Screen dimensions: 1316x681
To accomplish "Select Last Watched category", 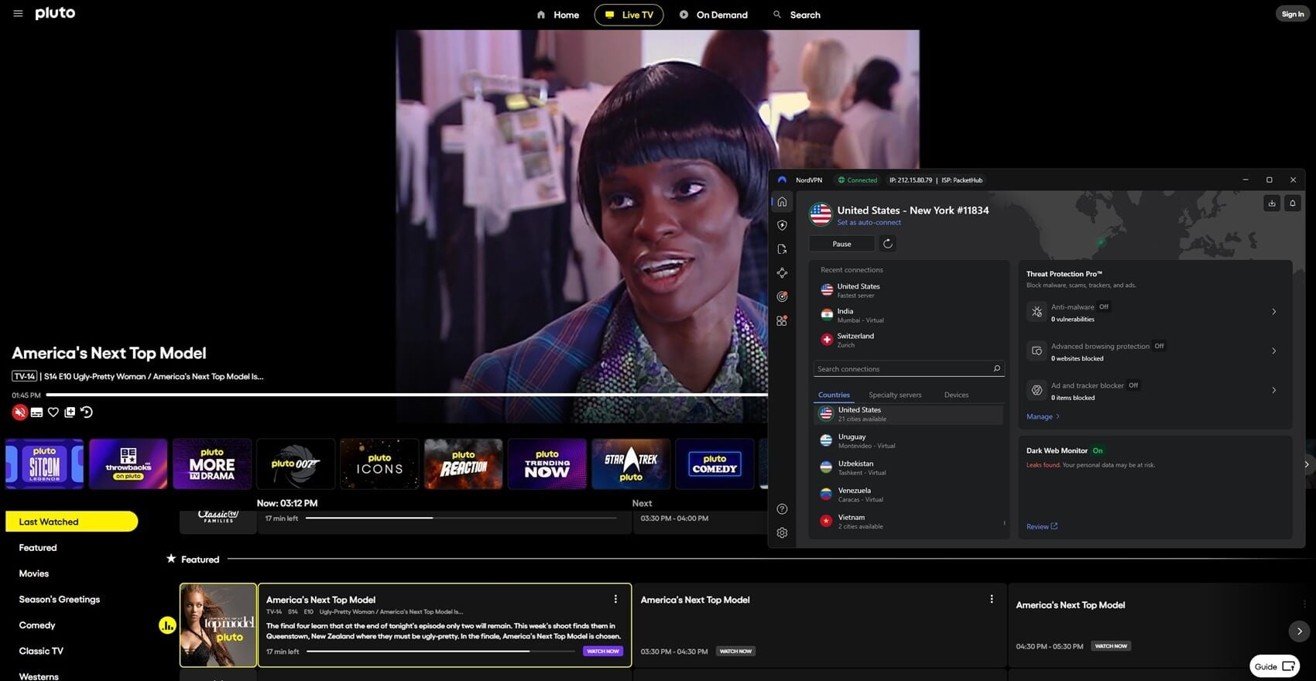I will (x=72, y=522).
